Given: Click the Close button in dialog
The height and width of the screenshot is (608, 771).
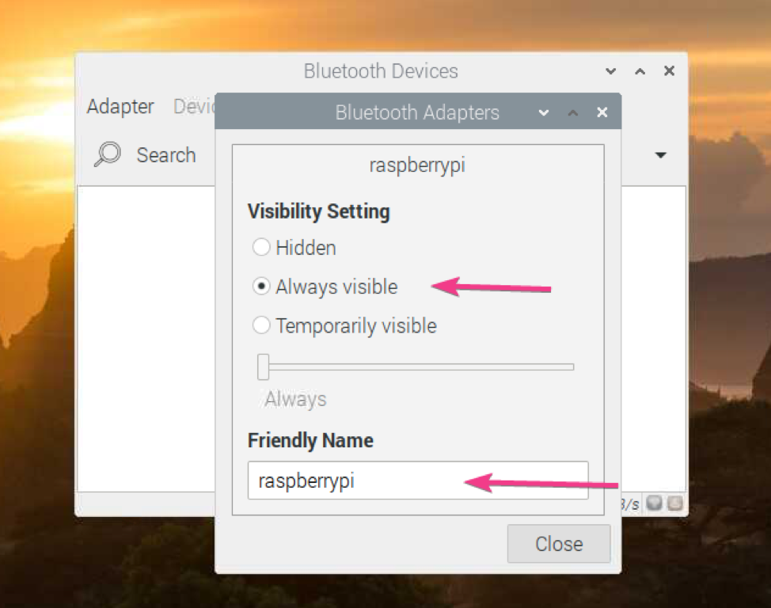Looking at the screenshot, I should [x=559, y=544].
